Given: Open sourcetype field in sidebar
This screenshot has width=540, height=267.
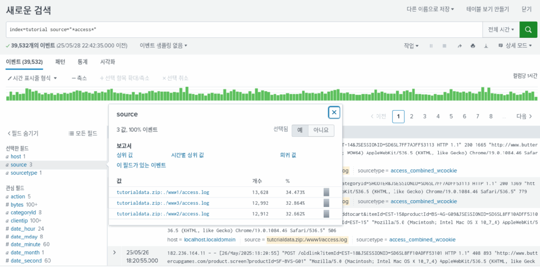Looking at the screenshot, I should [23, 173].
